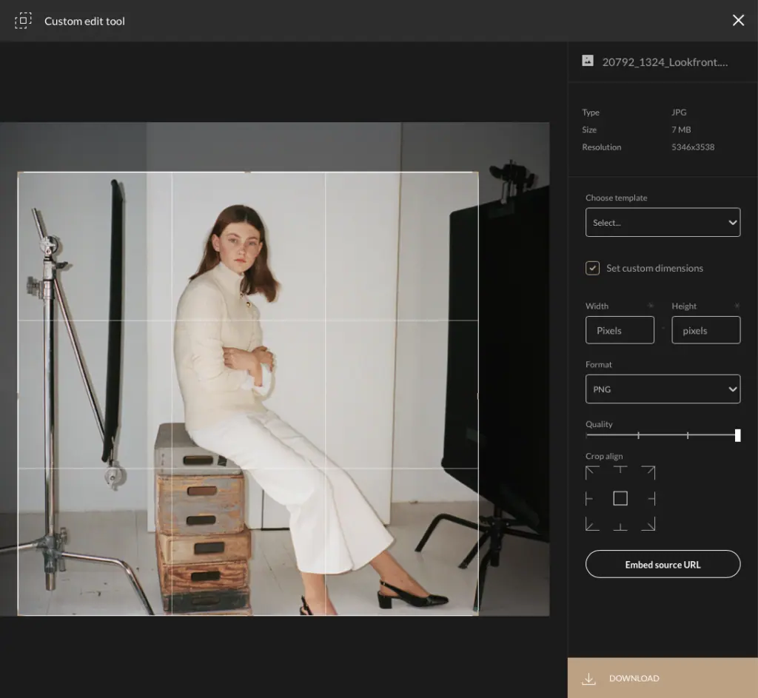Image resolution: width=758 pixels, height=698 pixels.
Task: Uncheck Set custom dimensions checkbox
Action: pos(592,268)
